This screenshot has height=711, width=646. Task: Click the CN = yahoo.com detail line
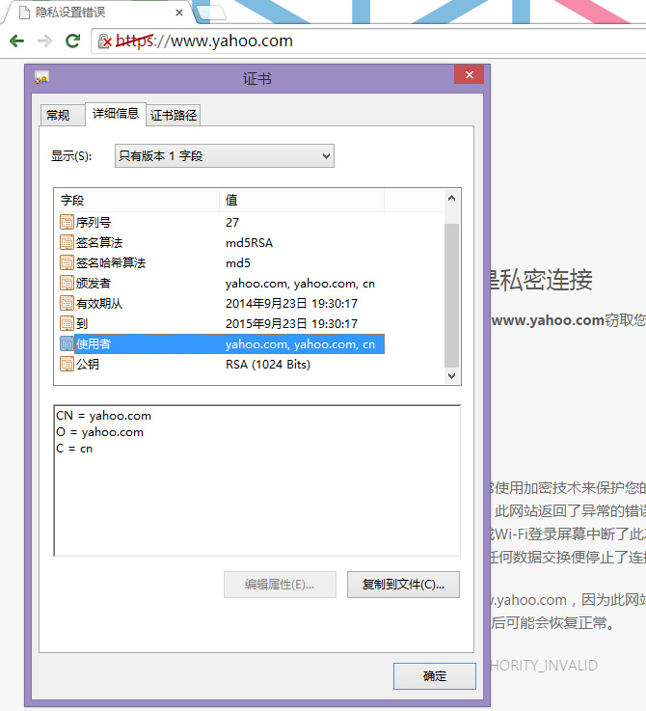tap(104, 416)
